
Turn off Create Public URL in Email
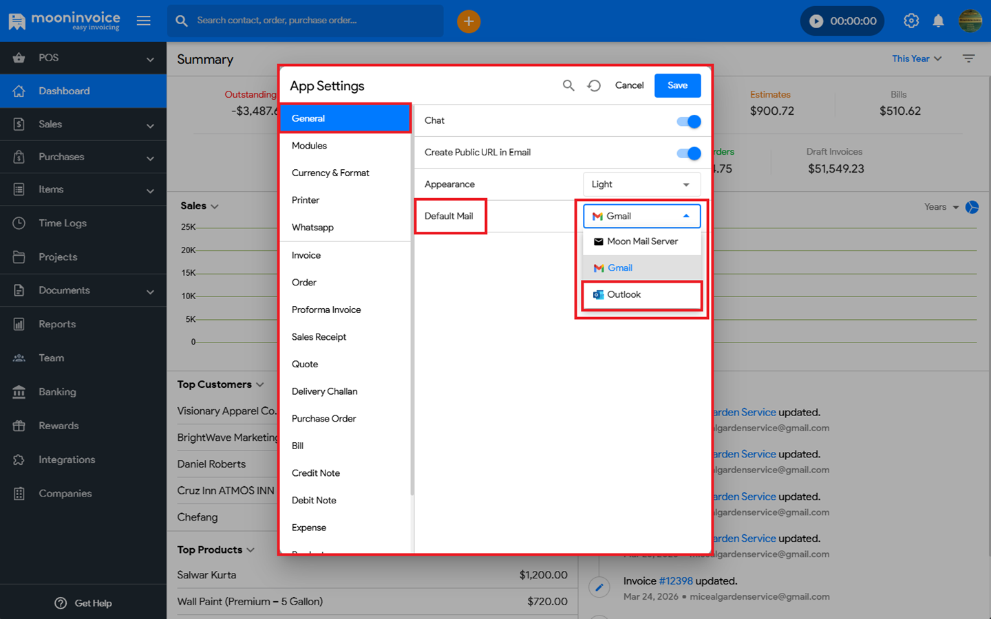point(688,153)
